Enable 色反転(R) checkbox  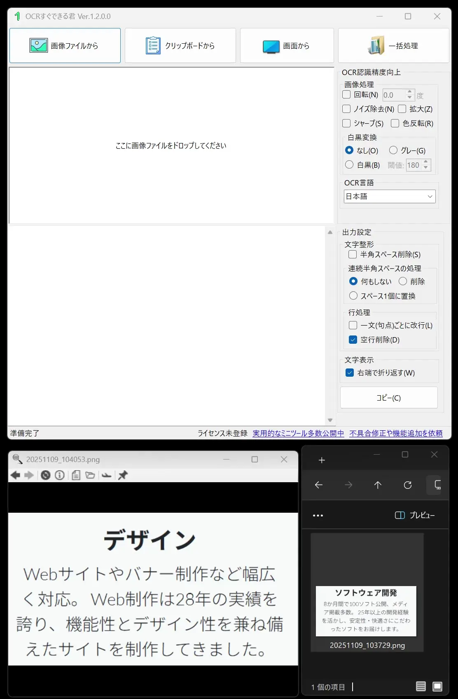(x=395, y=123)
